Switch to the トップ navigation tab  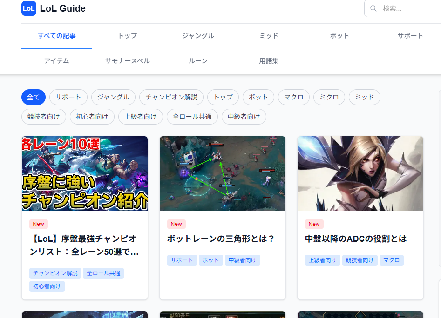(128, 36)
